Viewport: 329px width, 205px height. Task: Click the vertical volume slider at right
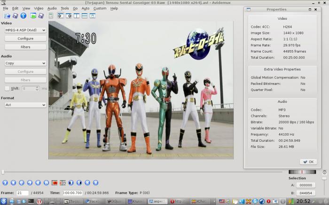click(x=324, y=178)
